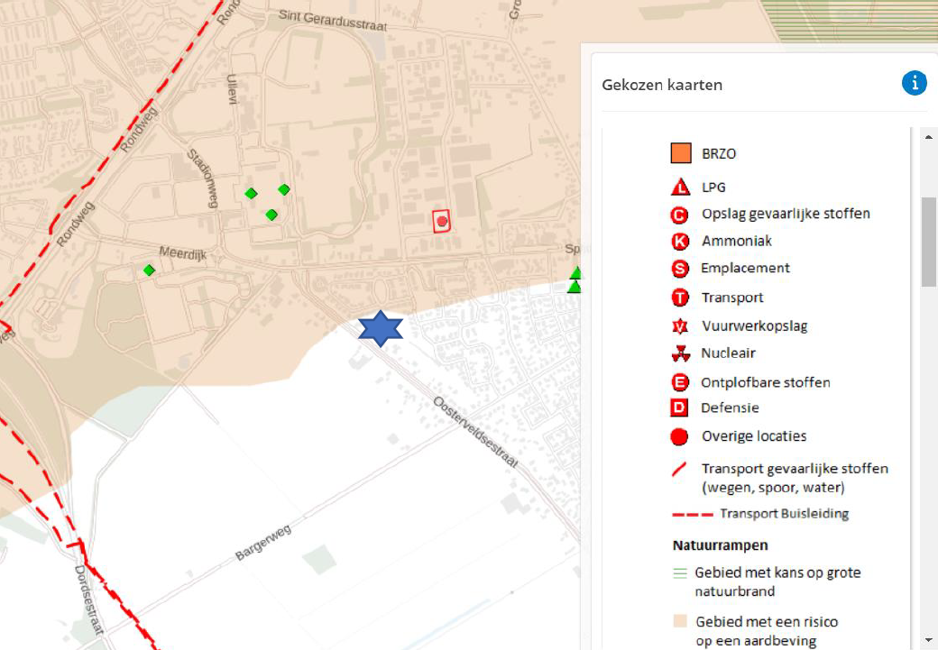Select the Emplacement 'S' legend icon
The height and width of the screenshot is (650, 938).
(680, 269)
